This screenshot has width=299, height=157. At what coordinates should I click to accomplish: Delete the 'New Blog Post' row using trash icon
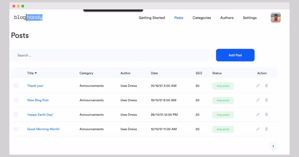click(x=266, y=100)
